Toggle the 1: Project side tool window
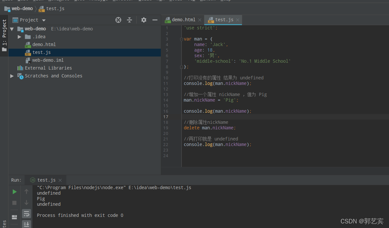This screenshot has height=228, width=389. [4, 35]
